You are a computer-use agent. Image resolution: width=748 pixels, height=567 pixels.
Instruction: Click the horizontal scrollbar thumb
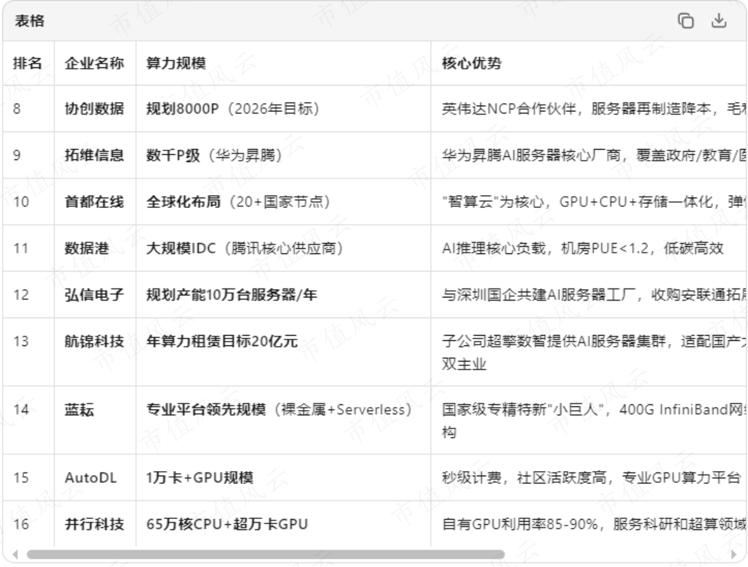(x=266, y=554)
